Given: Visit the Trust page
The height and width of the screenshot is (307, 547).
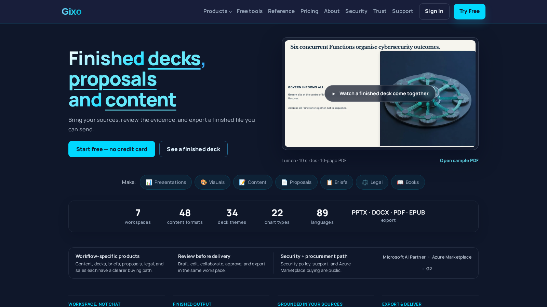Looking at the screenshot, I should pyautogui.click(x=380, y=11).
